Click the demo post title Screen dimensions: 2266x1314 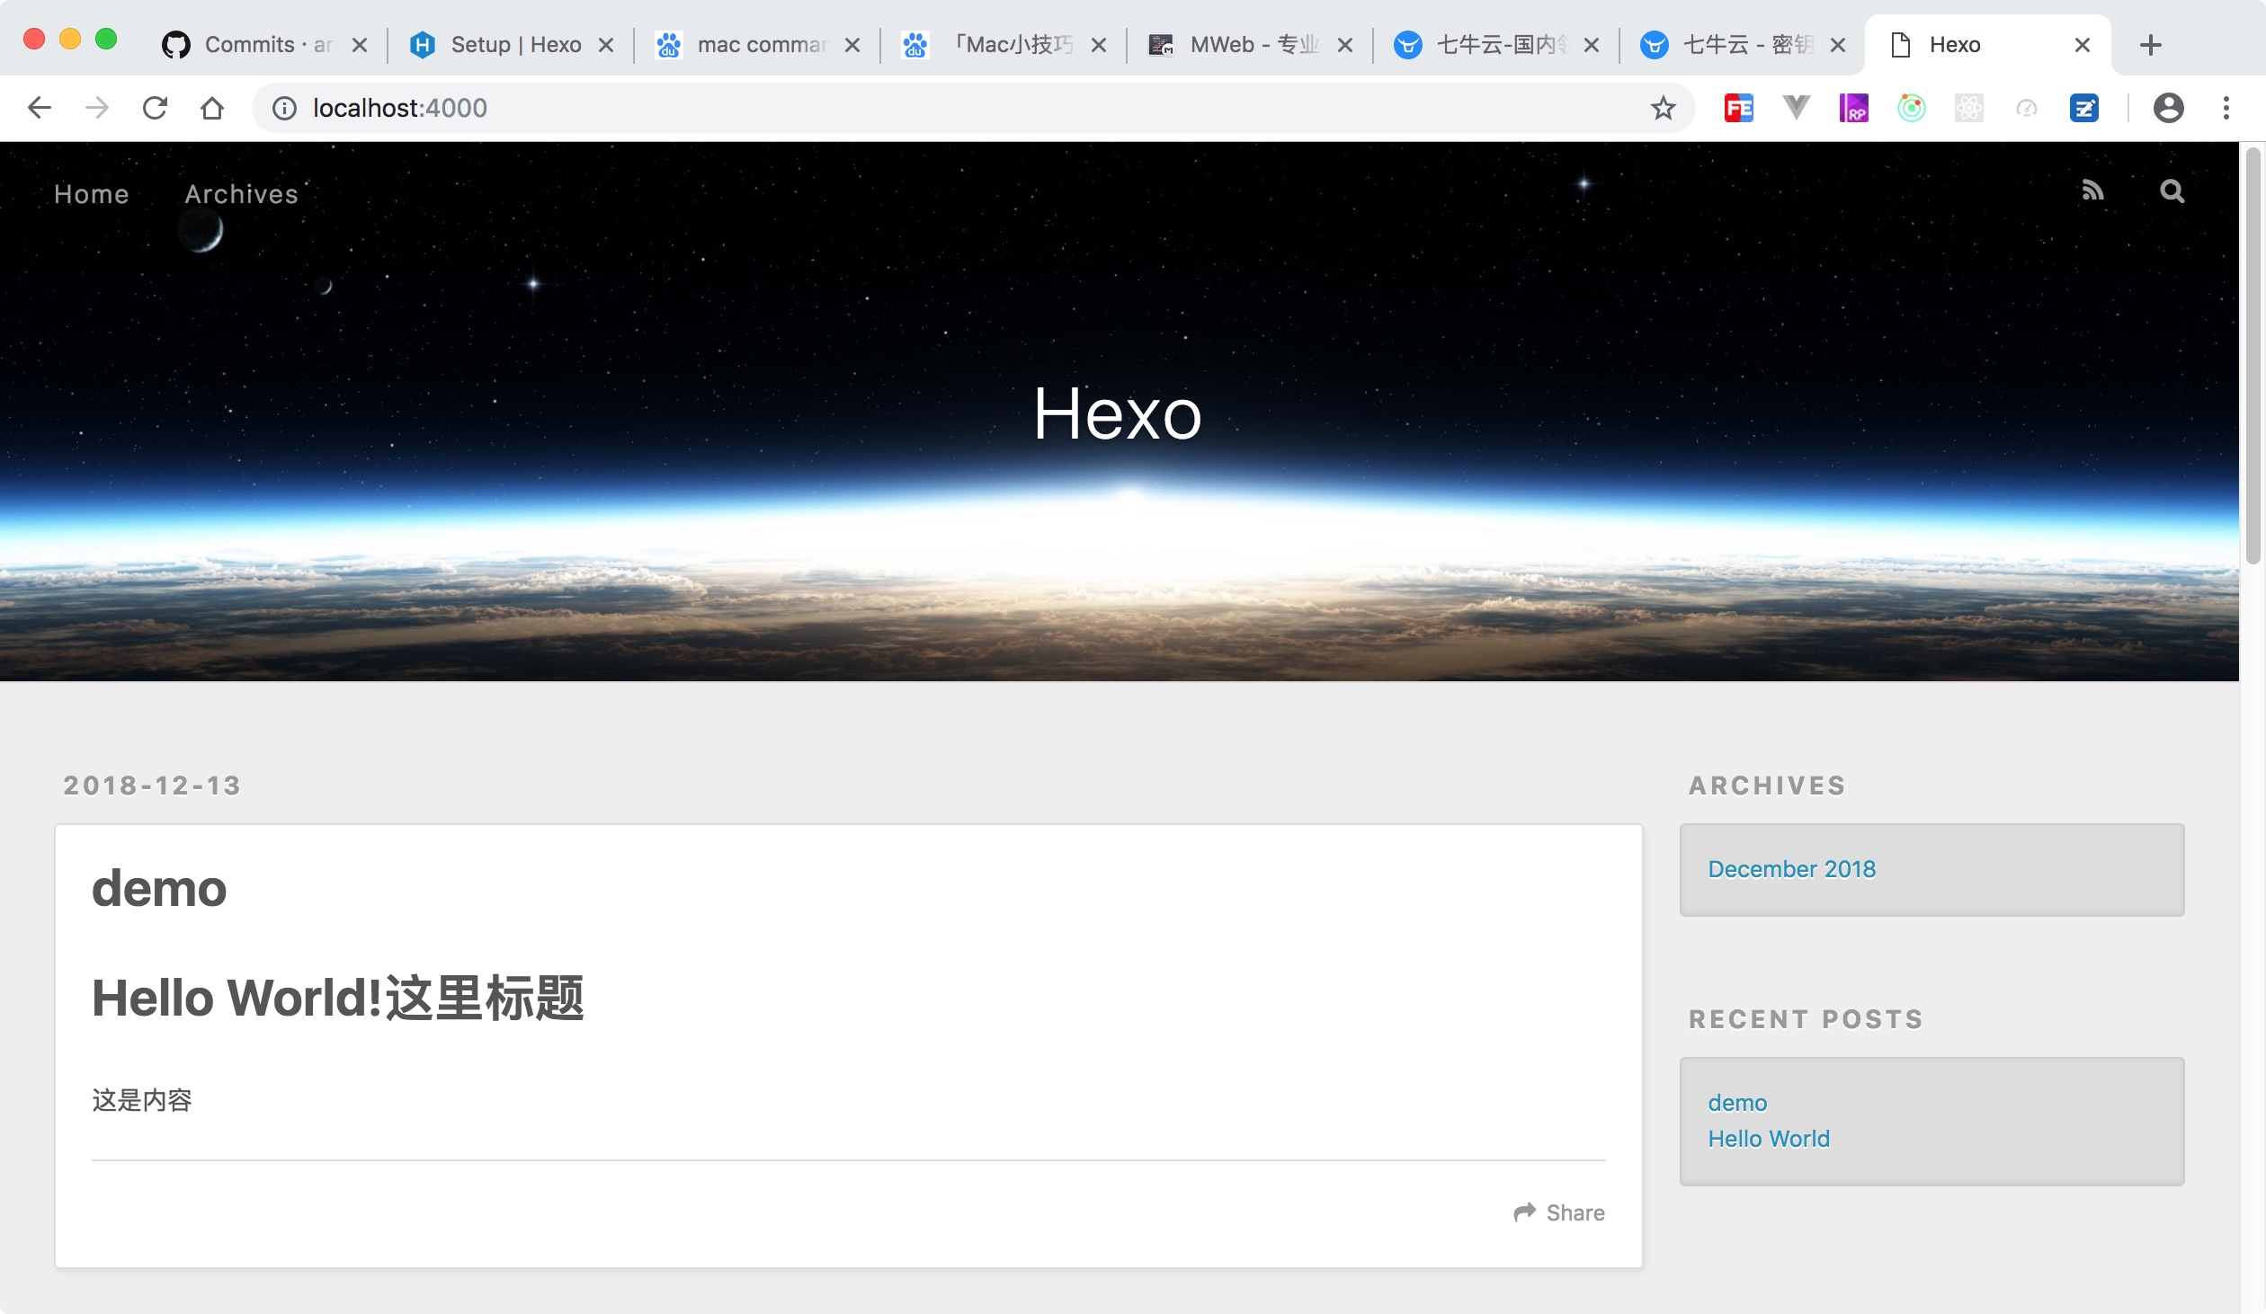[159, 888]
